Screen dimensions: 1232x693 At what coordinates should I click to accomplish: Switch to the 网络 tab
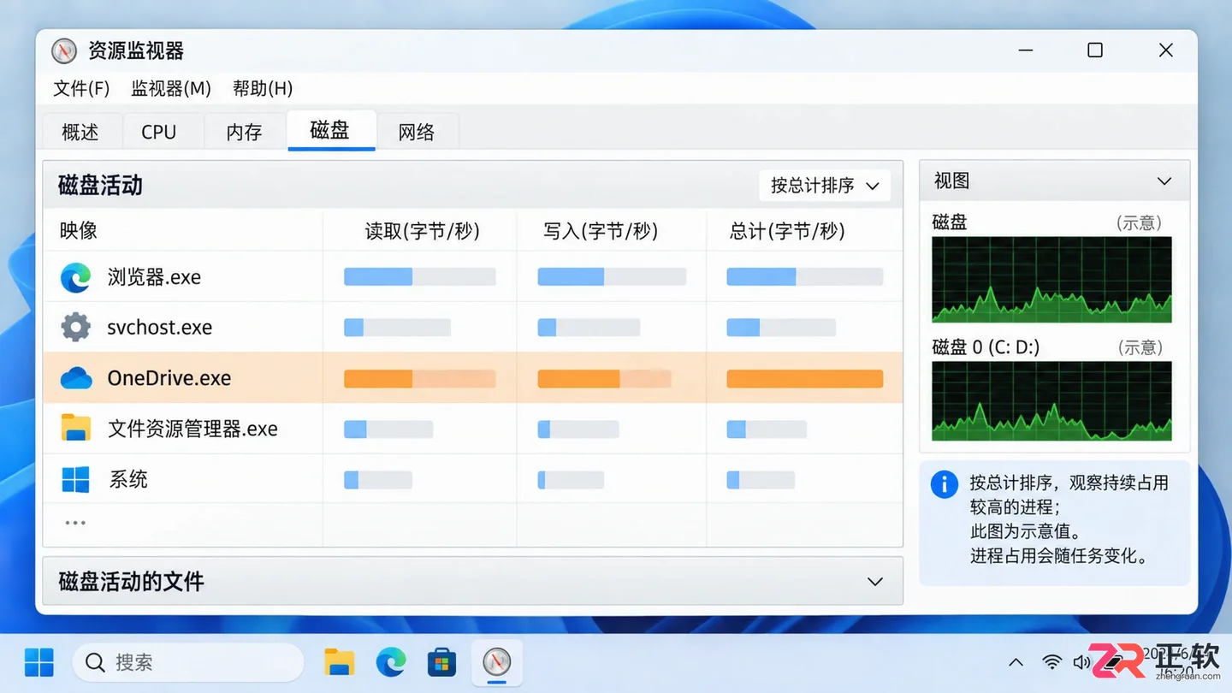pos(417,132)
